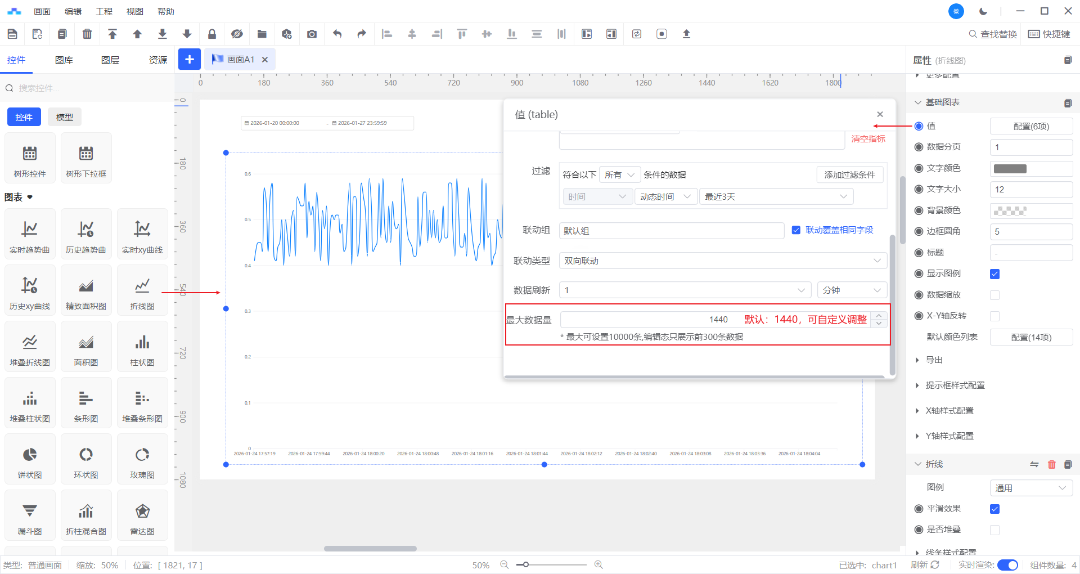This screenshot has width=1080, height=574.
Task: Open the 工程 menu
Action: 104,11
